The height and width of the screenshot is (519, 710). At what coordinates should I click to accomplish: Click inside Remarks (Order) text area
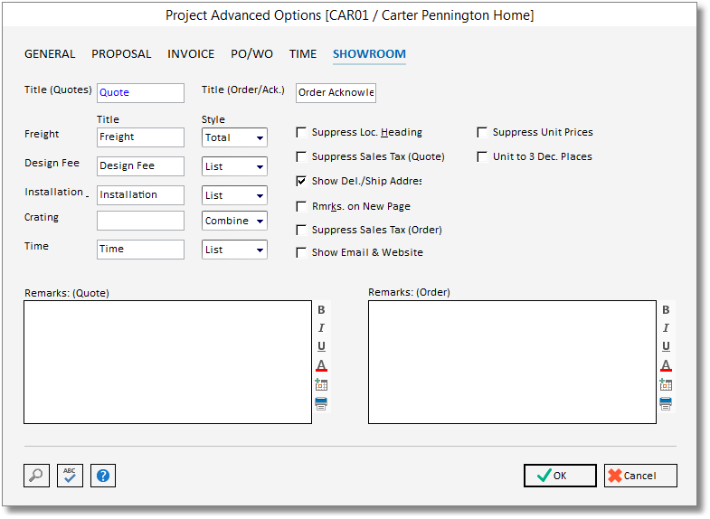(x=512, y=362)
